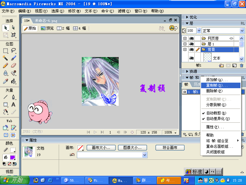Choose 添加帧 from context menu

221,80
